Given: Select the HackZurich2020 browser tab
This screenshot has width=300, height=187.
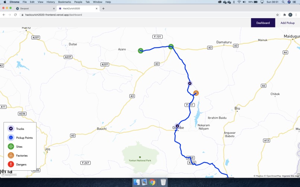Looking at the screenshot, I should 77,9.
